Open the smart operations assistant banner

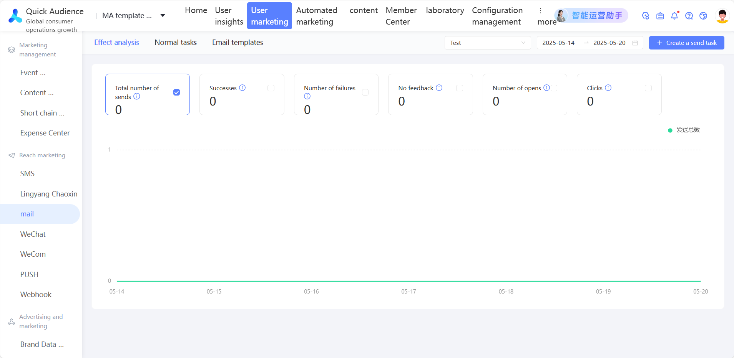(591, 15)
